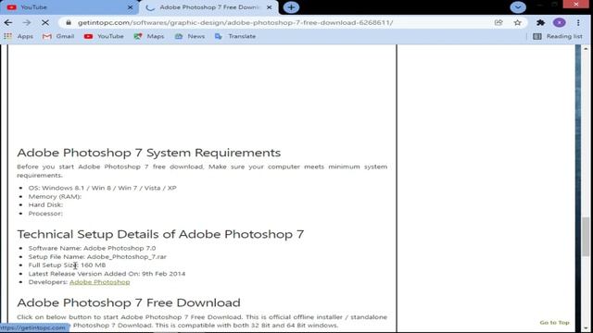This screenshot has height=333, width=593.
Task: Click the Adobe Photoshop 7 System Requirements heading
Action: click(x=149, y=153)
